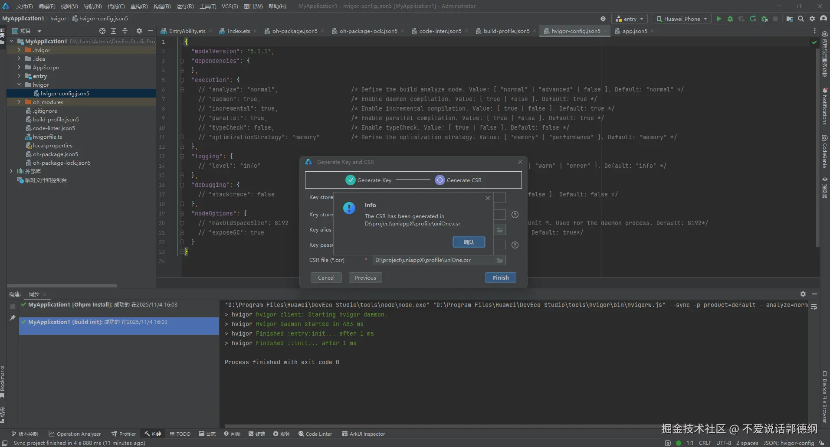Pin the build tab with pin icon
This screenshot has height=447, width=830.
[x=13, y=318]
